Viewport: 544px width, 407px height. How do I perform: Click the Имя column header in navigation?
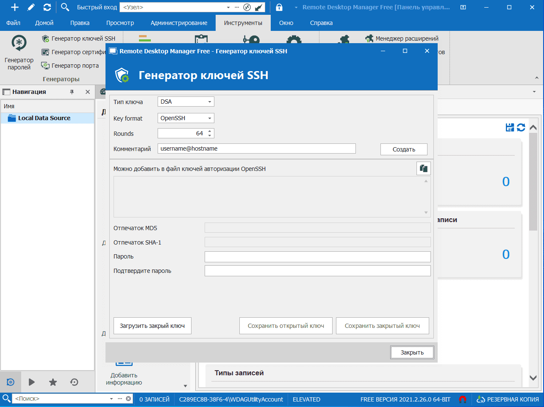pyautogui.click(x=47, y=106)
